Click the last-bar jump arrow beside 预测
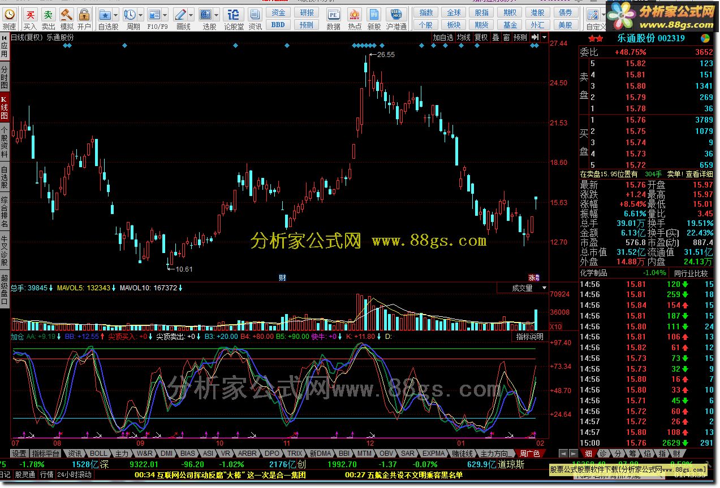 click(534, 37)
